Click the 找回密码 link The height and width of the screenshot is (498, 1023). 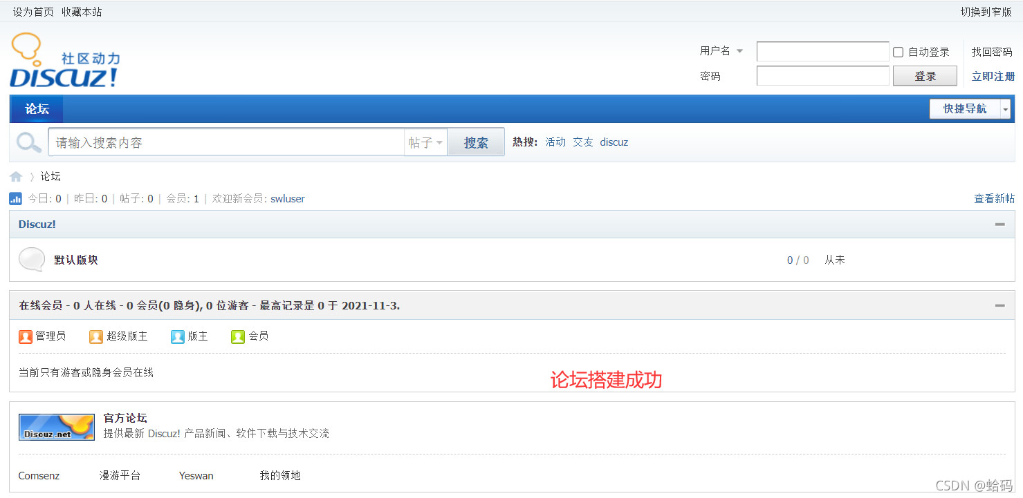click(992, 52)
